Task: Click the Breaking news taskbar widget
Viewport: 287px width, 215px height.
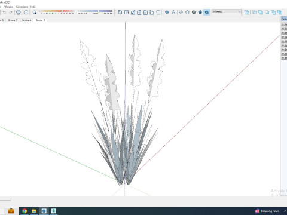Action: (x=267, y=211)
